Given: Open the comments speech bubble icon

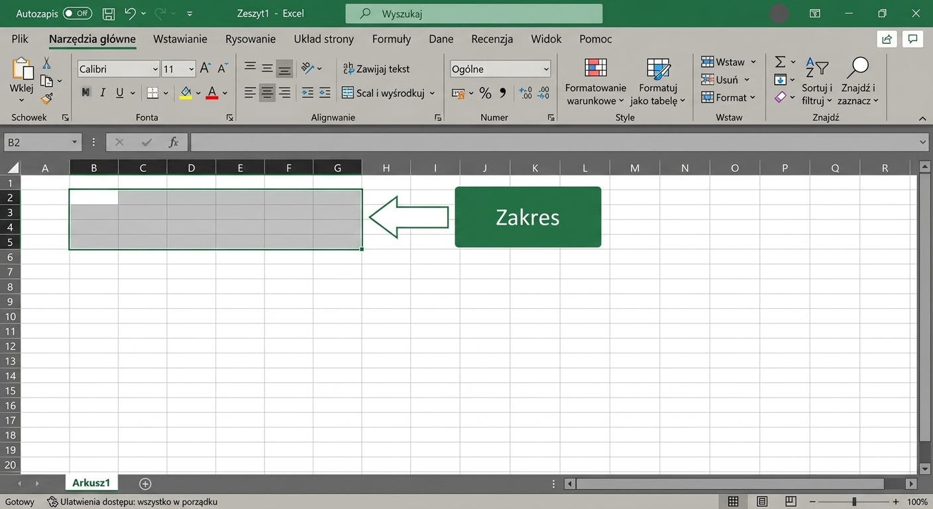Looking at the screenshot, I should [913, 39].
